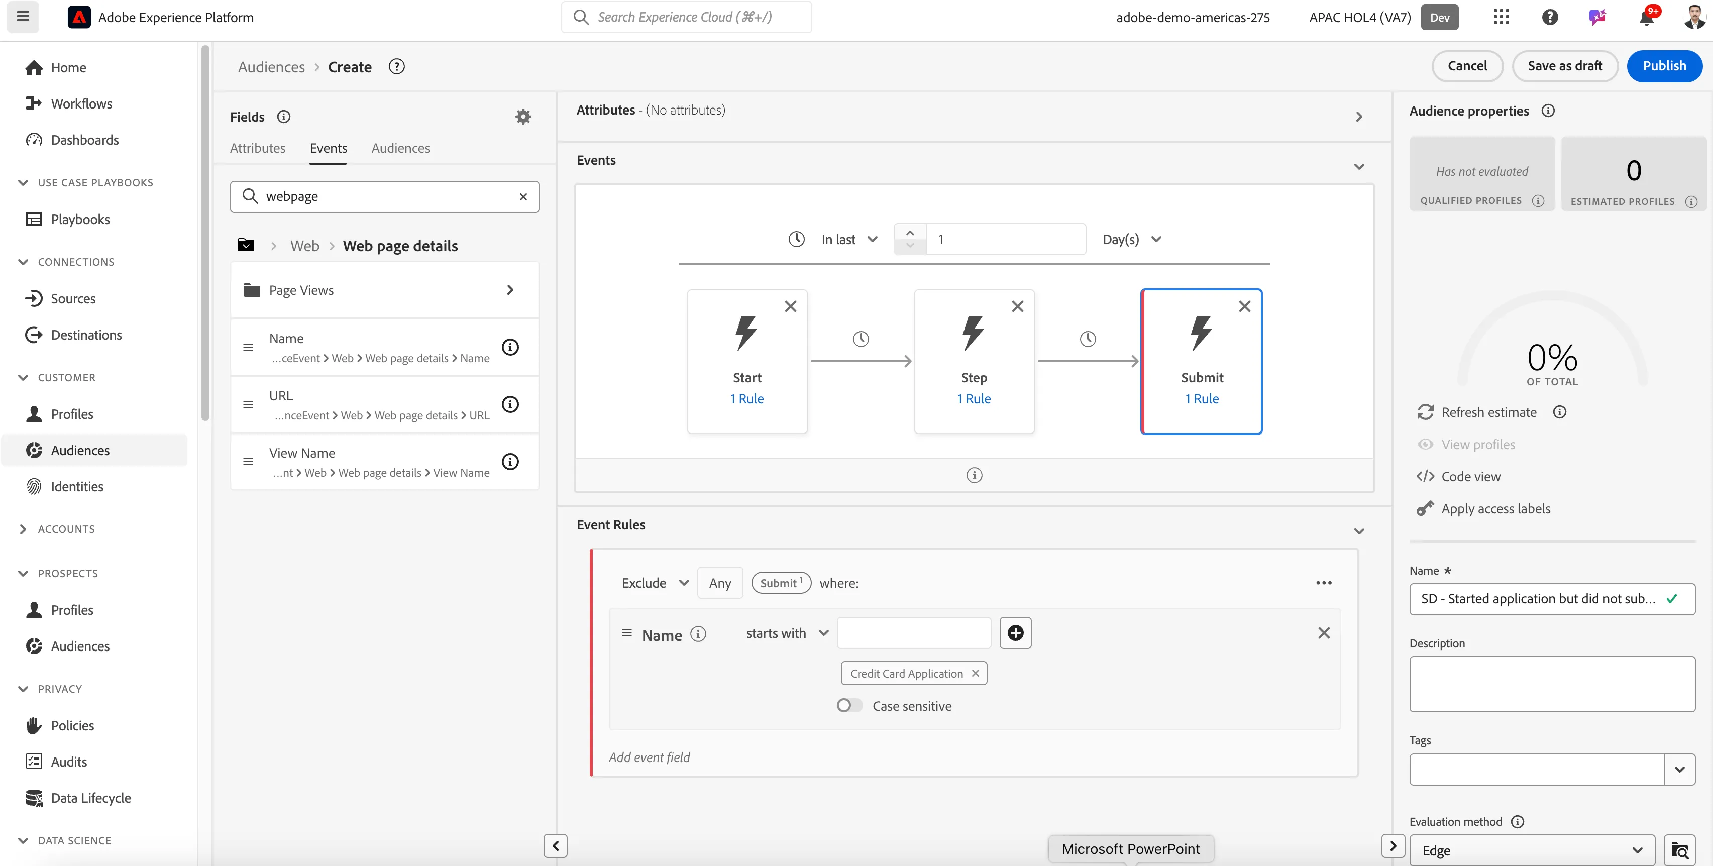1713x866 pixels.
Task: Click the Publish button
Action: pos(1664,66)
